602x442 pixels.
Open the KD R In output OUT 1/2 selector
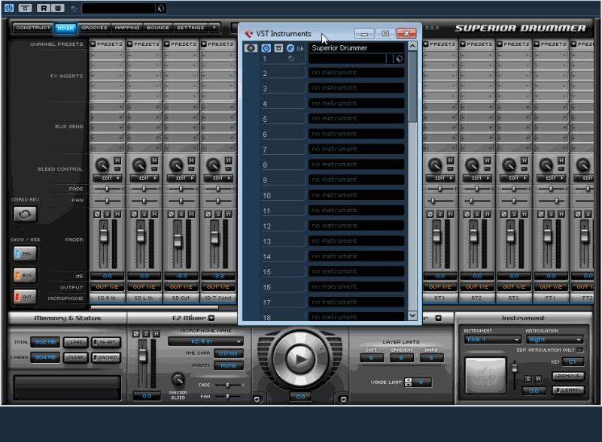107,286
